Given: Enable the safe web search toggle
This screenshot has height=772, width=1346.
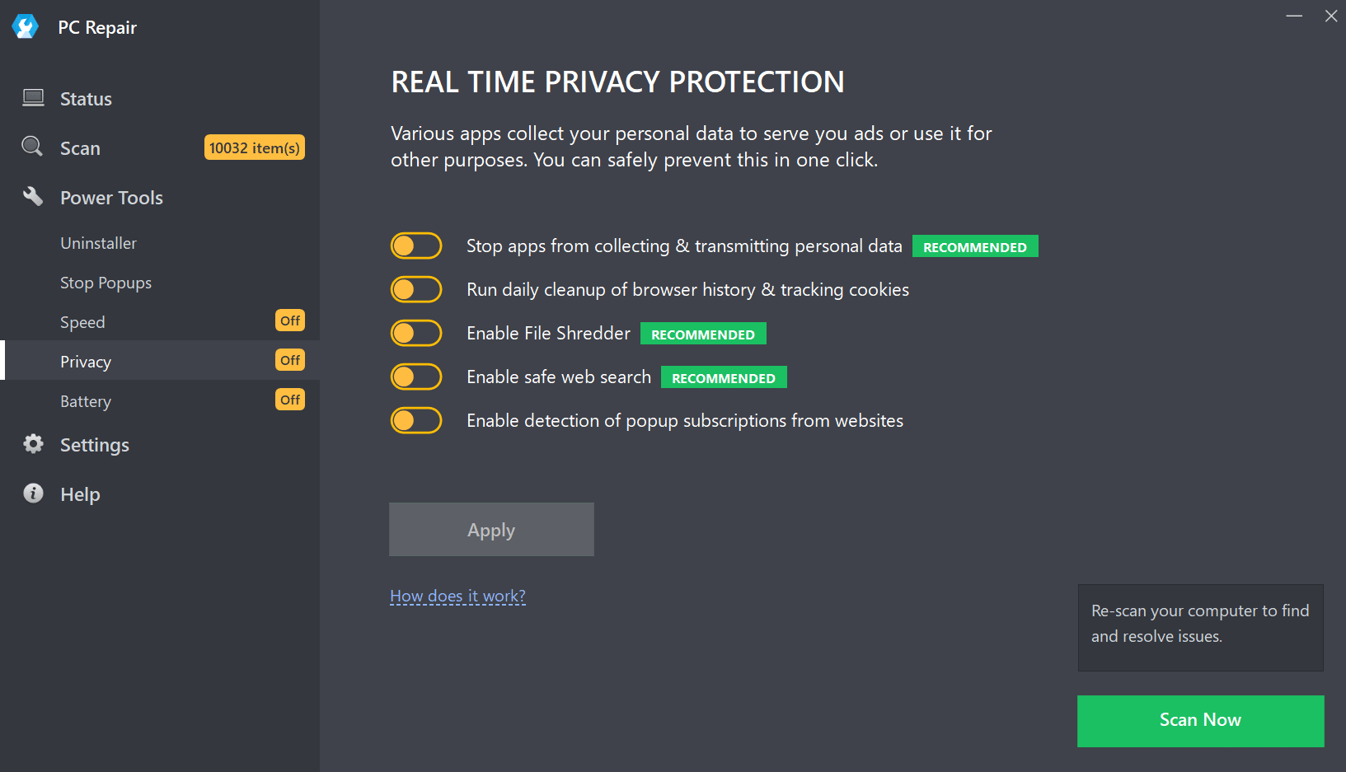Looking at the screenshot, I should click(416, 377).
